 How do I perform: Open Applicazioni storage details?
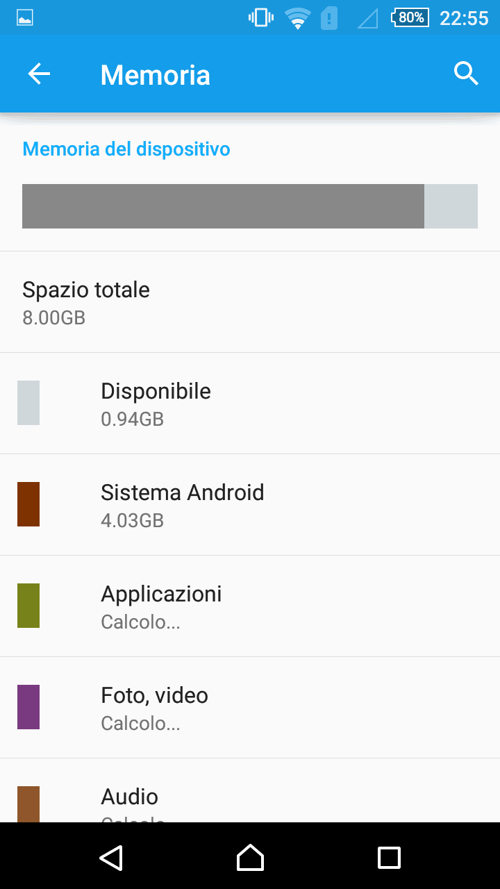pyautogui.click(x=250, y=606)
